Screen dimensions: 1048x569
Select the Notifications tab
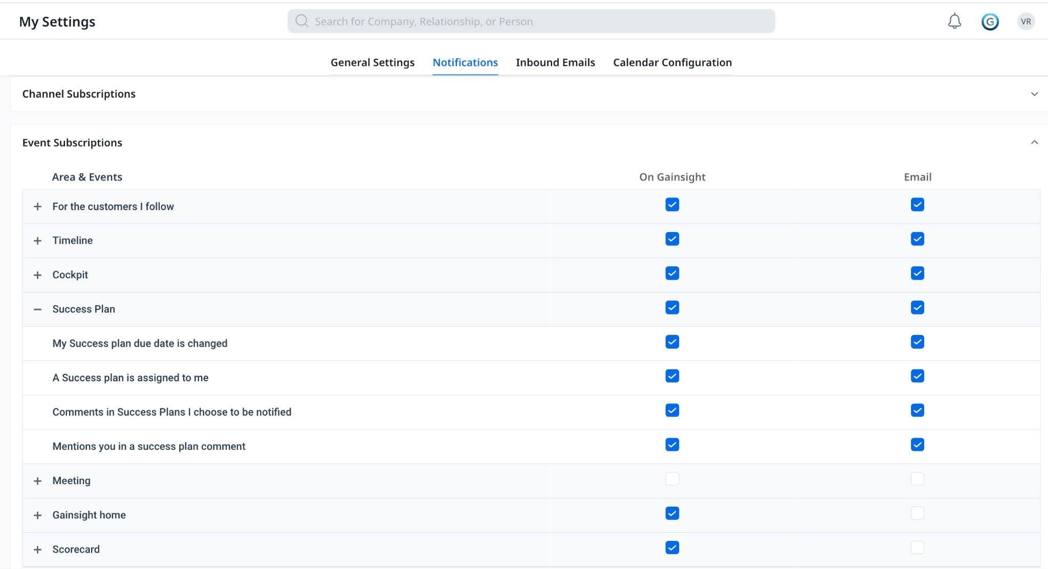(465, 62)
